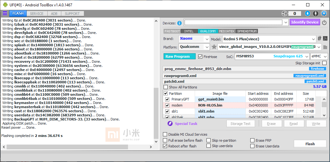
Task: Select the SPREADTRUM mode tab
Action: tap(247, 31)
